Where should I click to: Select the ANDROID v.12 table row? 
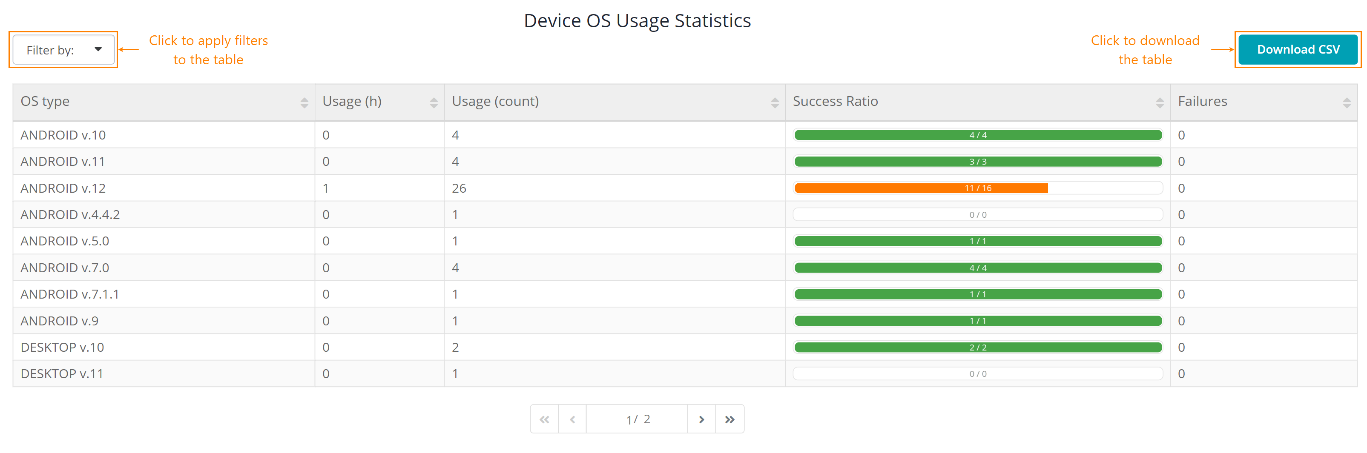pos(159,188)
